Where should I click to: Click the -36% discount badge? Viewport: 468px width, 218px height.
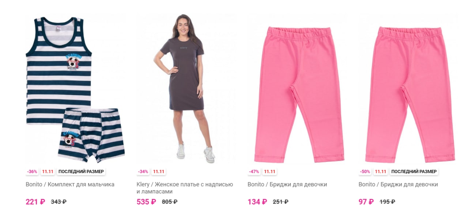pyautogui.click(x=32, y=172)
